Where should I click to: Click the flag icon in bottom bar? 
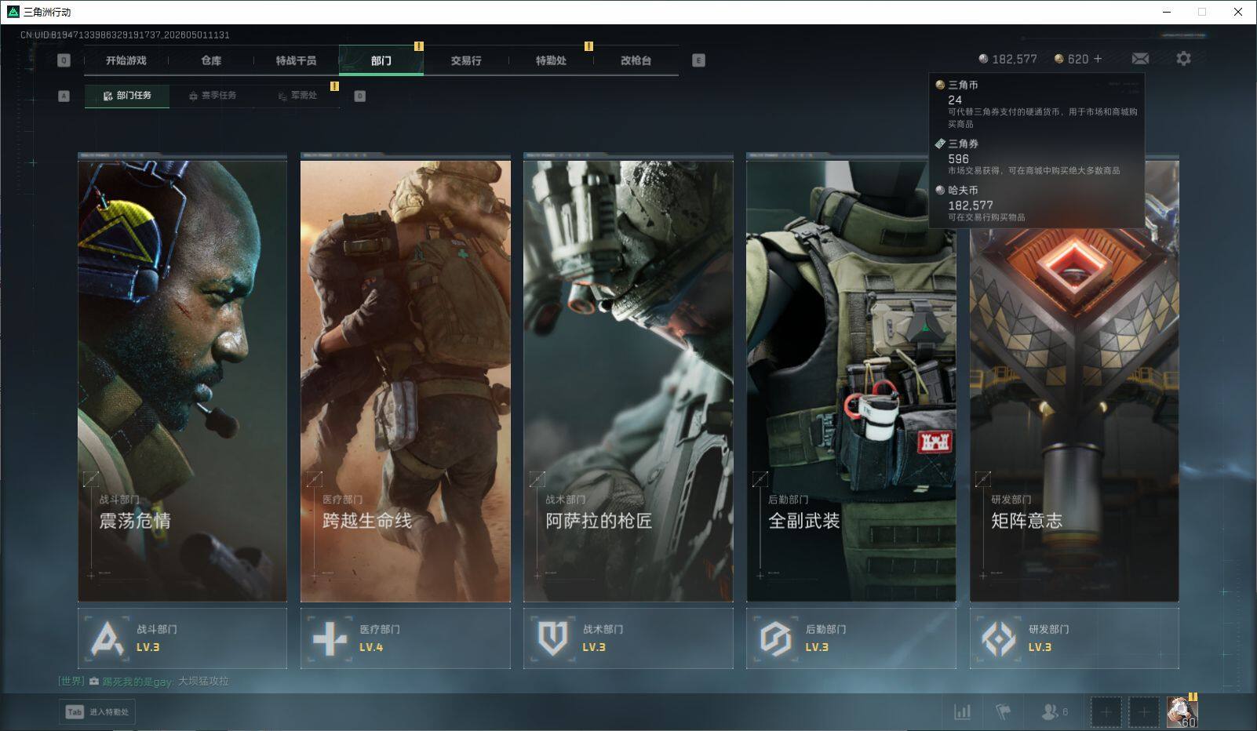pyautogui.click(x=1004, y=711)
